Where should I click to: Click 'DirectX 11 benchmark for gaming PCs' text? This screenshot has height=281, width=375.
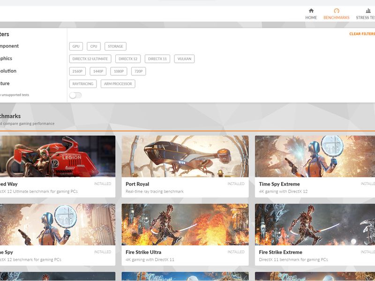293,259
